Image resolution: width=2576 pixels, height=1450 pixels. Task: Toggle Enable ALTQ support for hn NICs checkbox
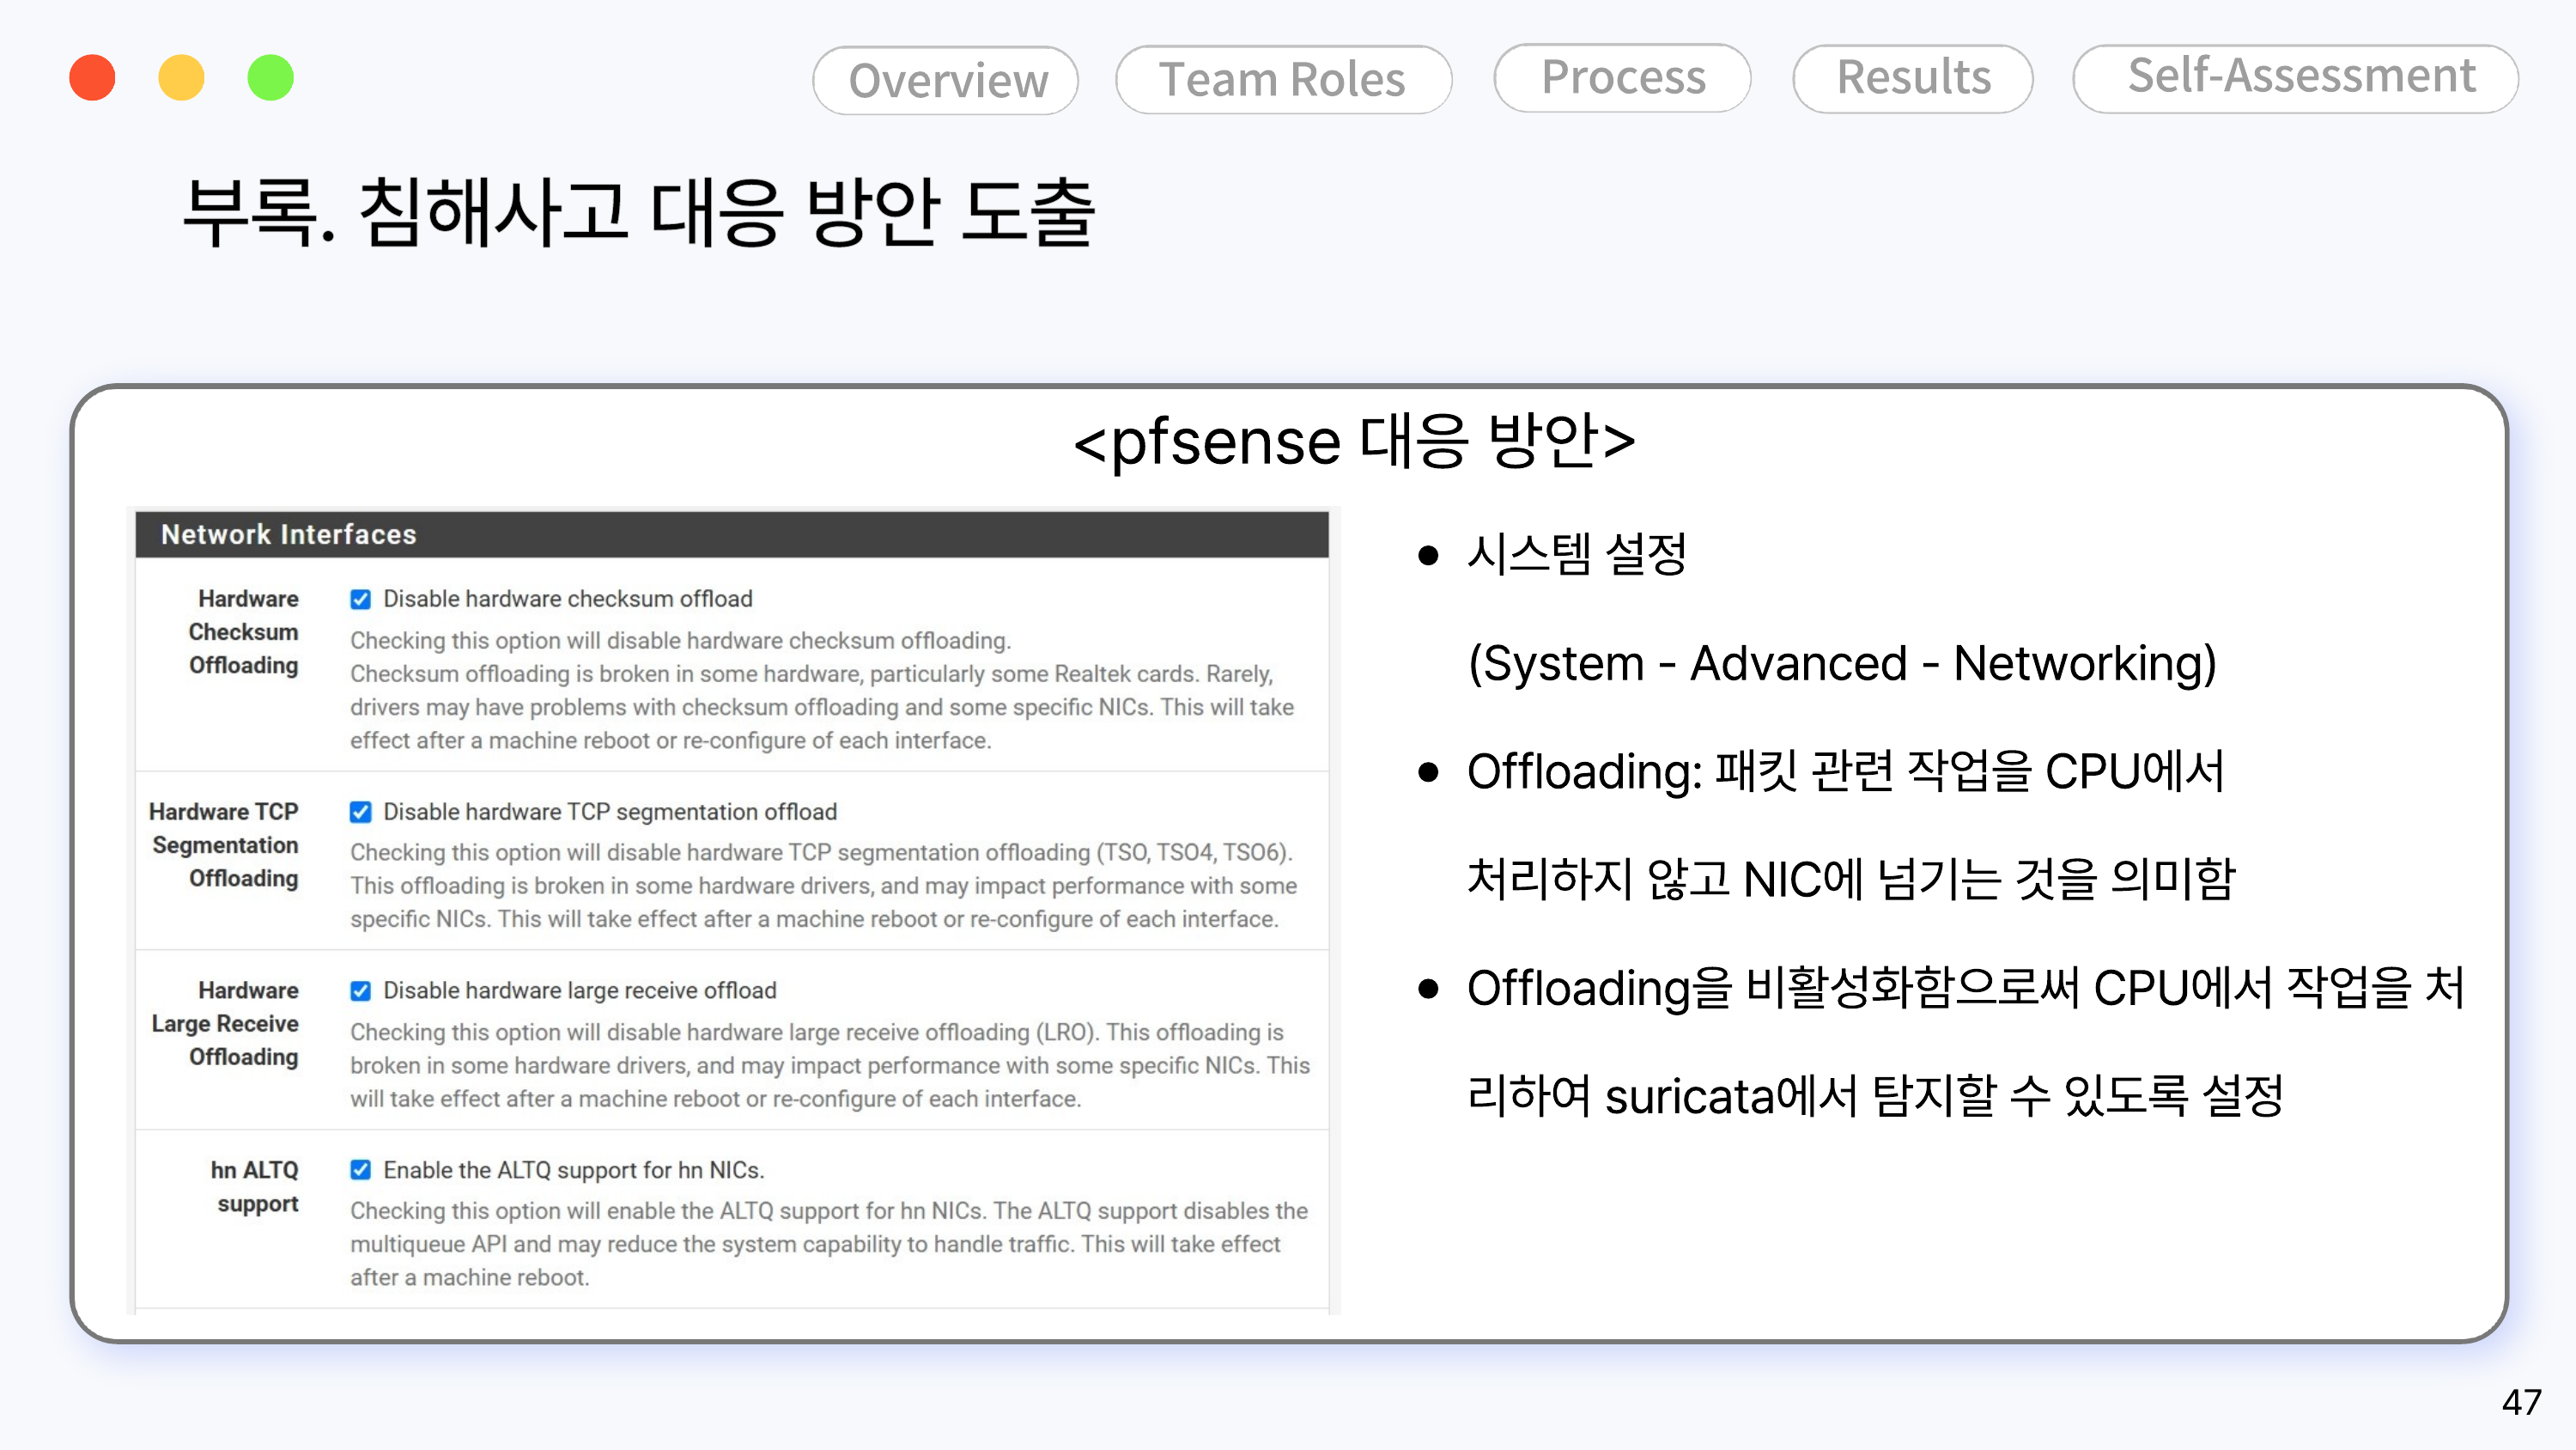[360, 1169]
